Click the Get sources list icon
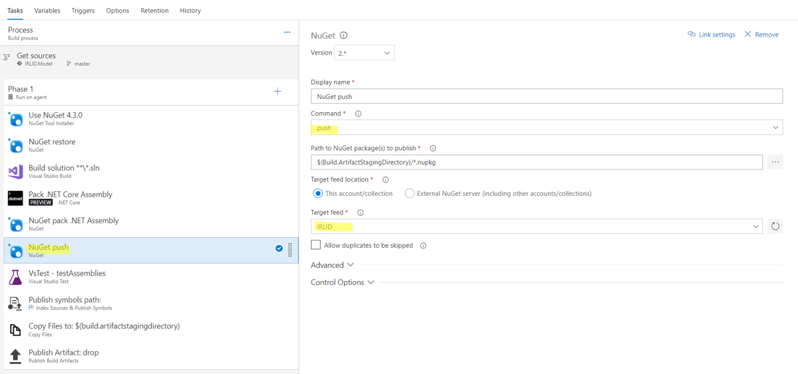 (x=7, y=57)
